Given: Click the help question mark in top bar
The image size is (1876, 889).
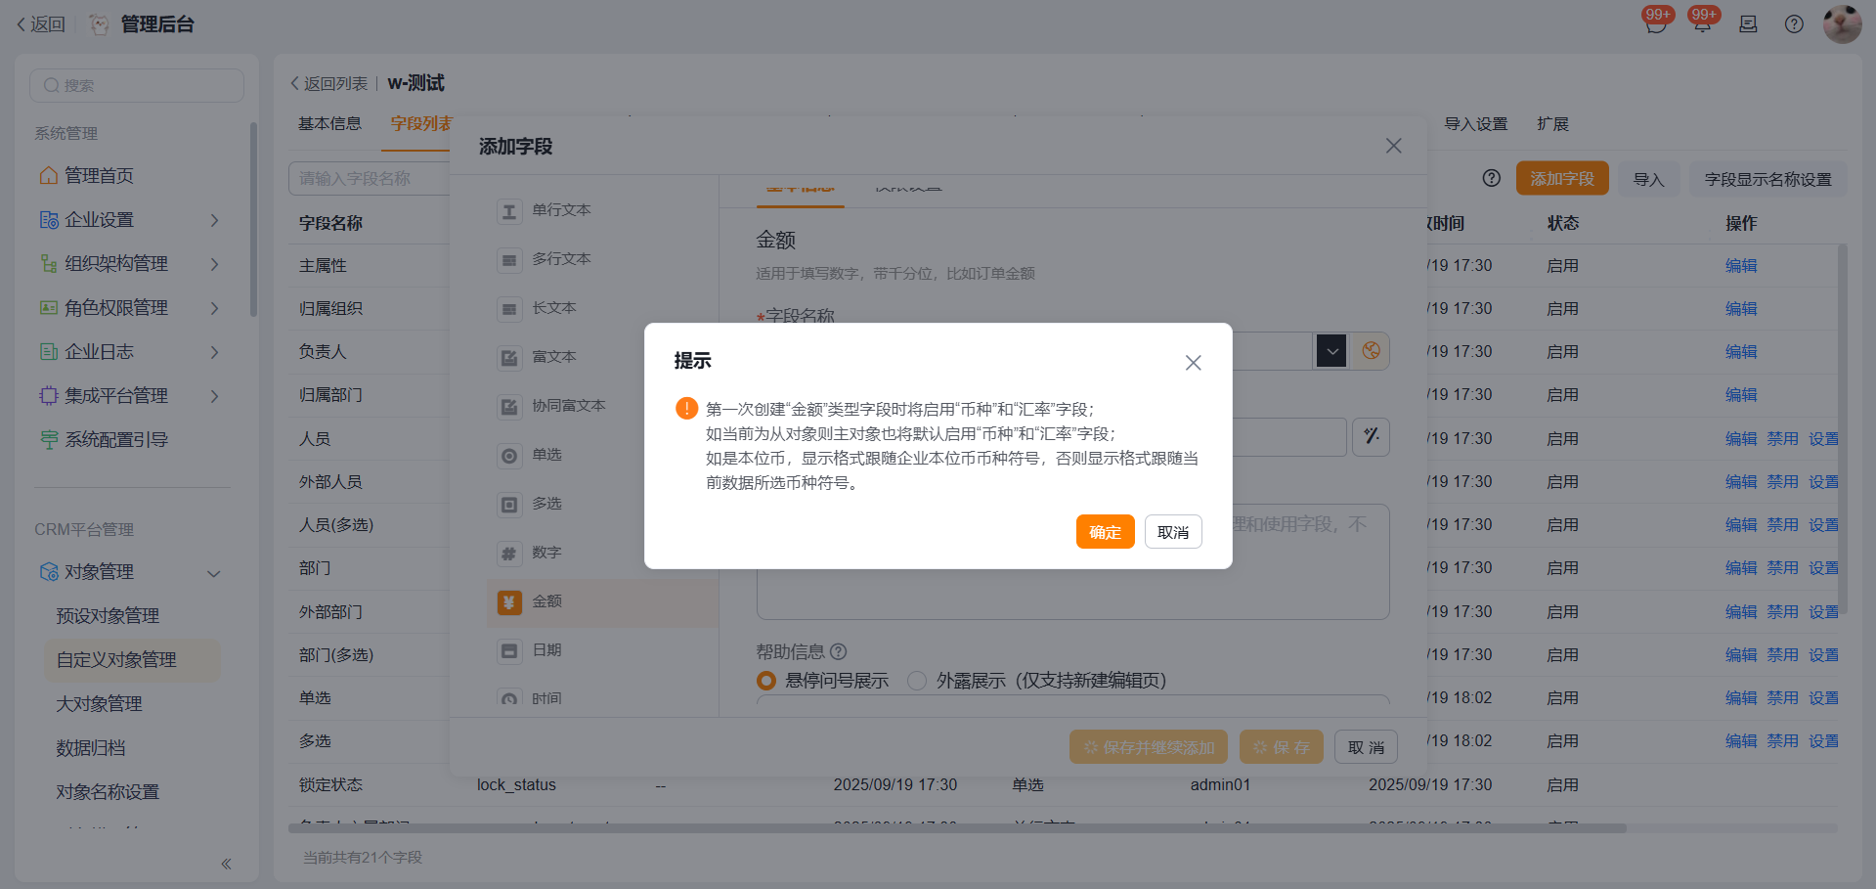Looking at the screenshot, I should point(1794,24).
